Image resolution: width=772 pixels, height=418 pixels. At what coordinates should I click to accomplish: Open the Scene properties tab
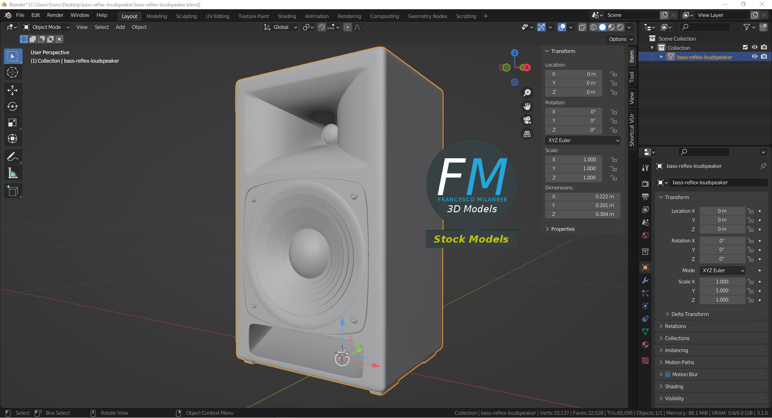[x=645, y=222]
